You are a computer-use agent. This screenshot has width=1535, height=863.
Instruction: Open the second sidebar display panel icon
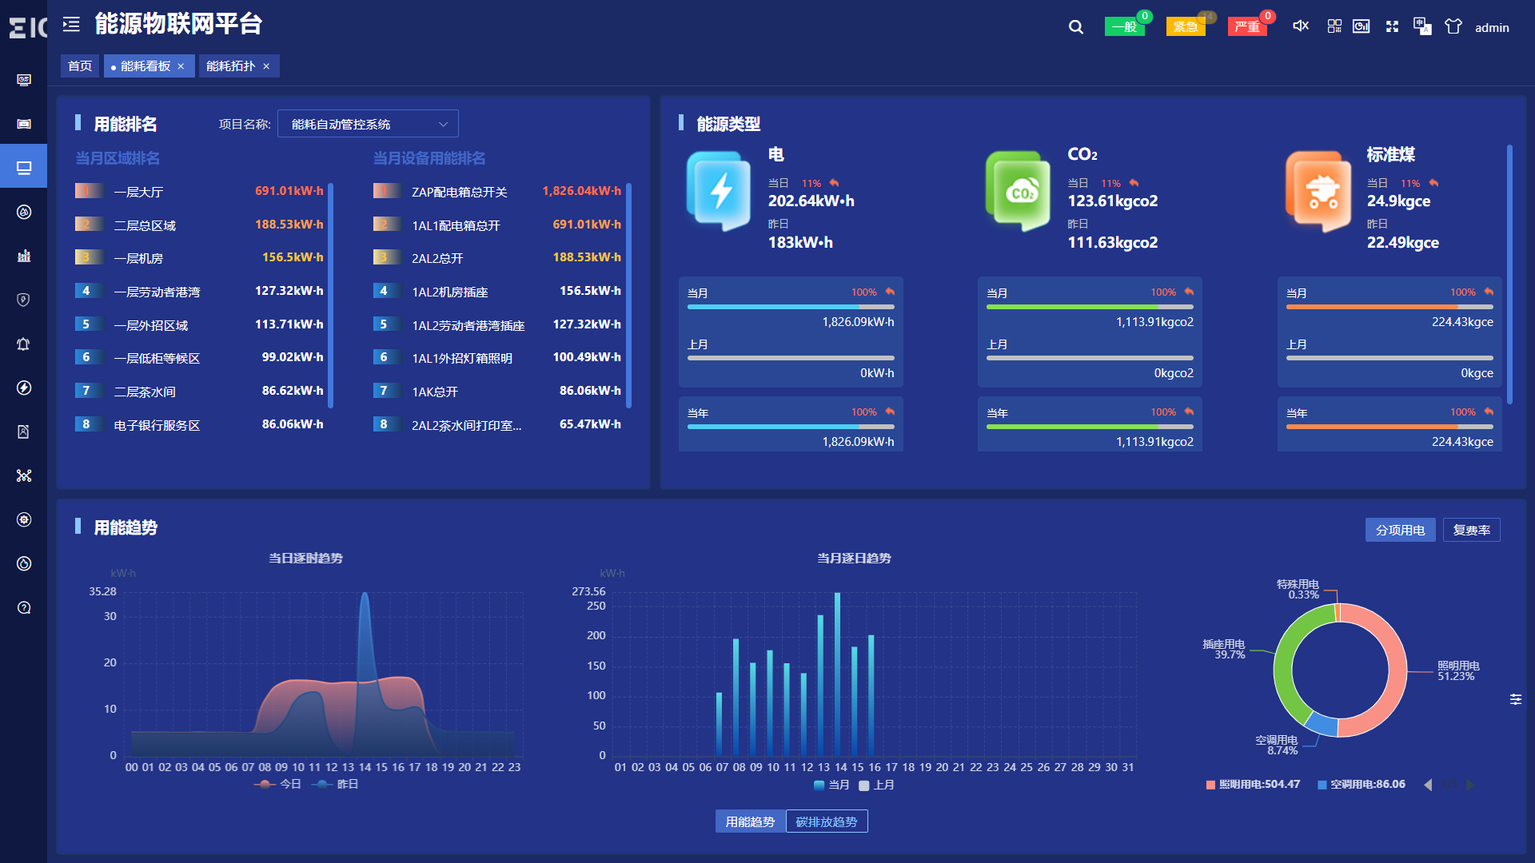[24, 124]
